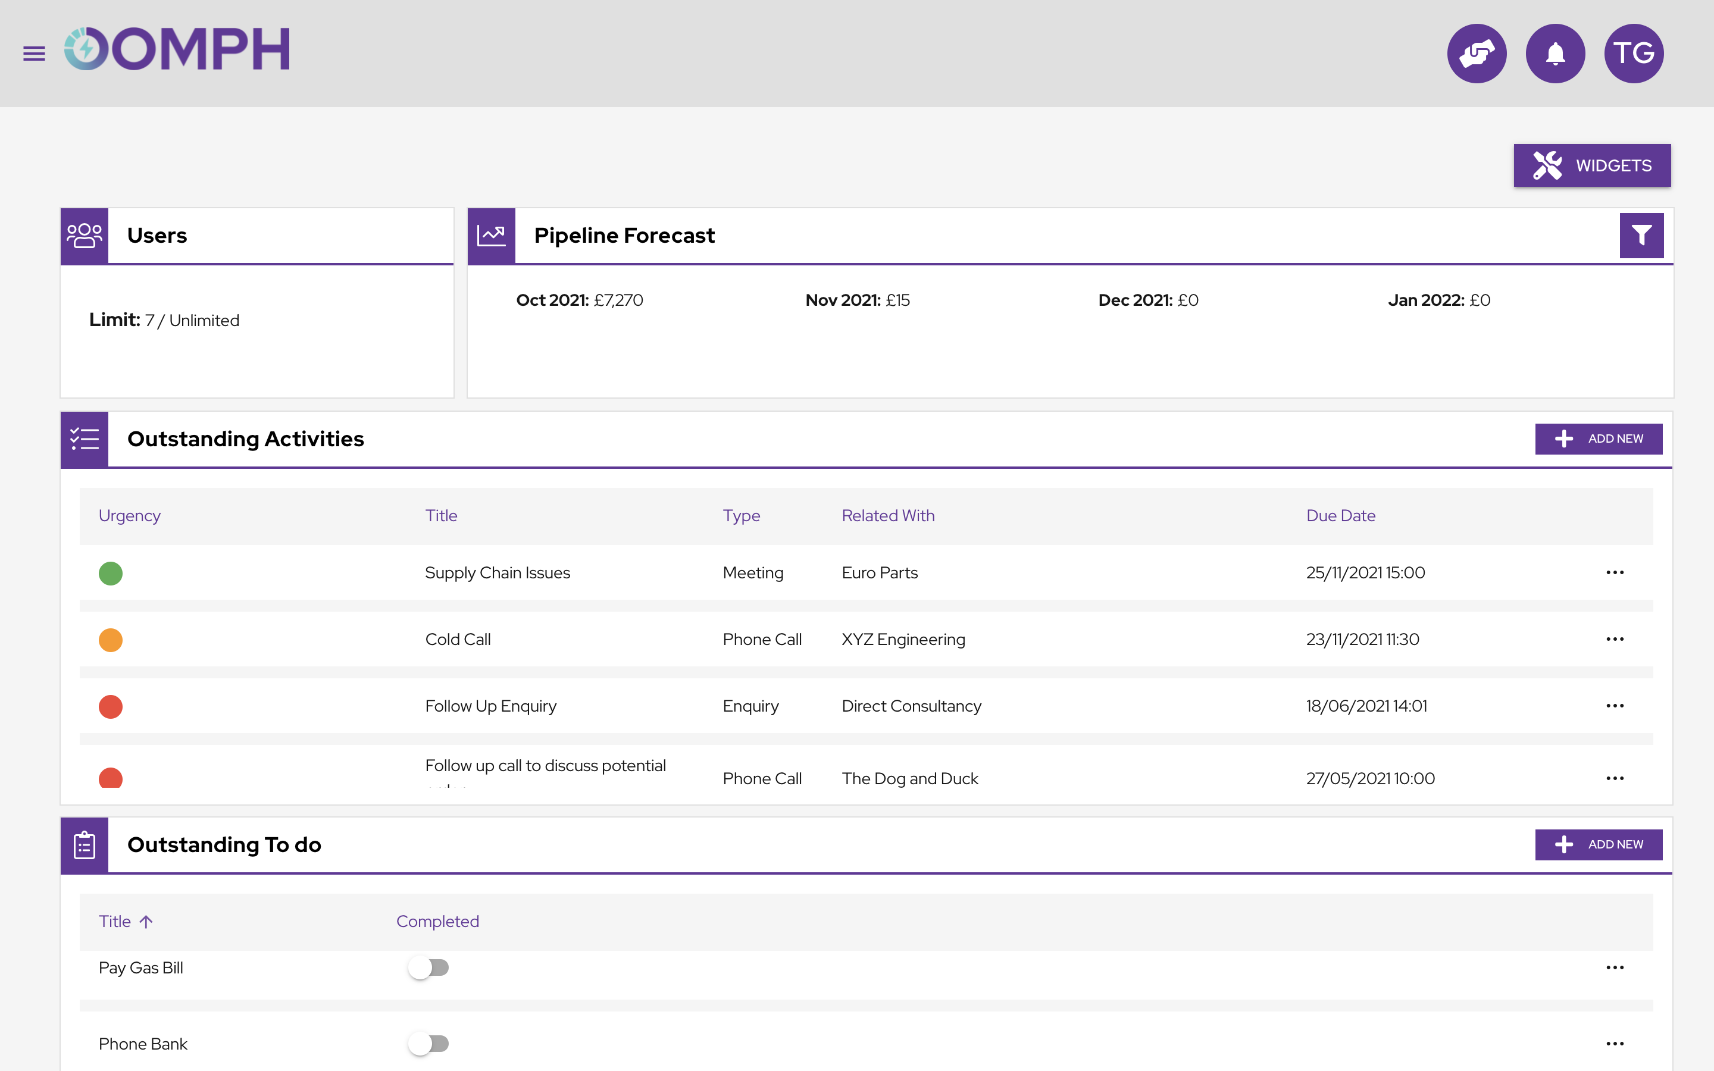Click the Outstanding Activities checklist icon
This screenshot has width=1714, height=1071.
pos(85,439)
